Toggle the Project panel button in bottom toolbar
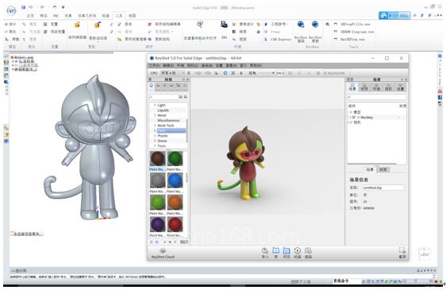This screenshot has height=290, width=446. tap(286, 253)
